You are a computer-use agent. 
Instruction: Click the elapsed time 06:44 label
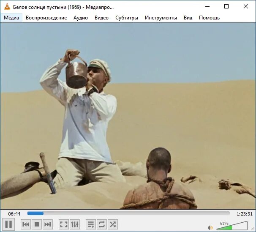(14, 214)
